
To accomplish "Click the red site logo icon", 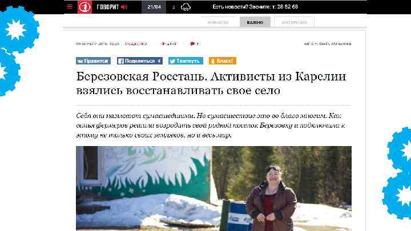I will point(84,7).
